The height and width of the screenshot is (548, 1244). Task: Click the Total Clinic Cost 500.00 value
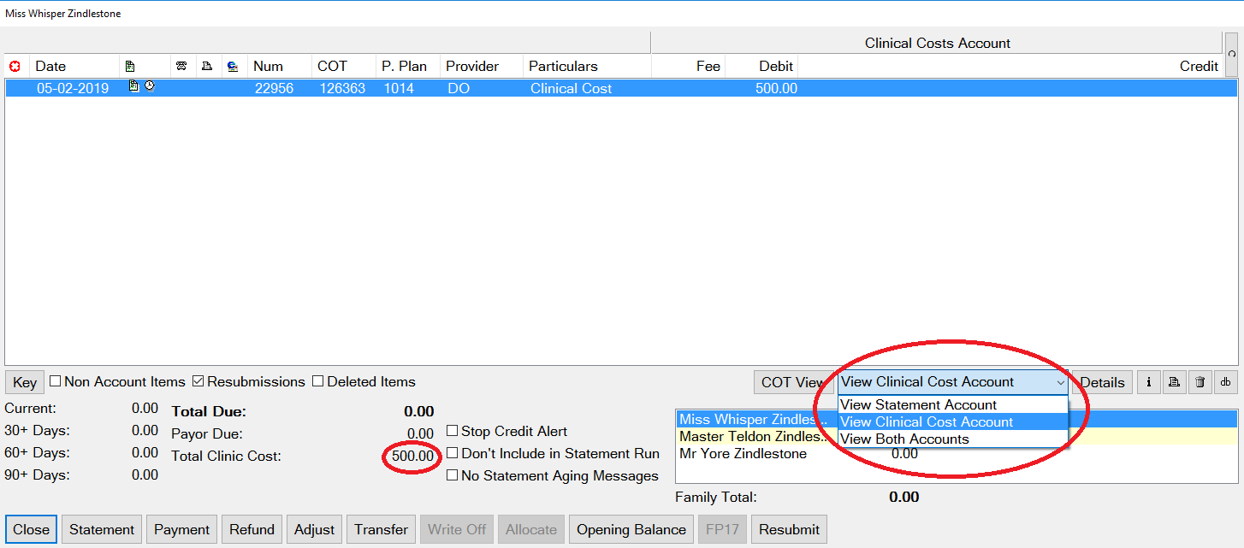(x=412, y=456)
